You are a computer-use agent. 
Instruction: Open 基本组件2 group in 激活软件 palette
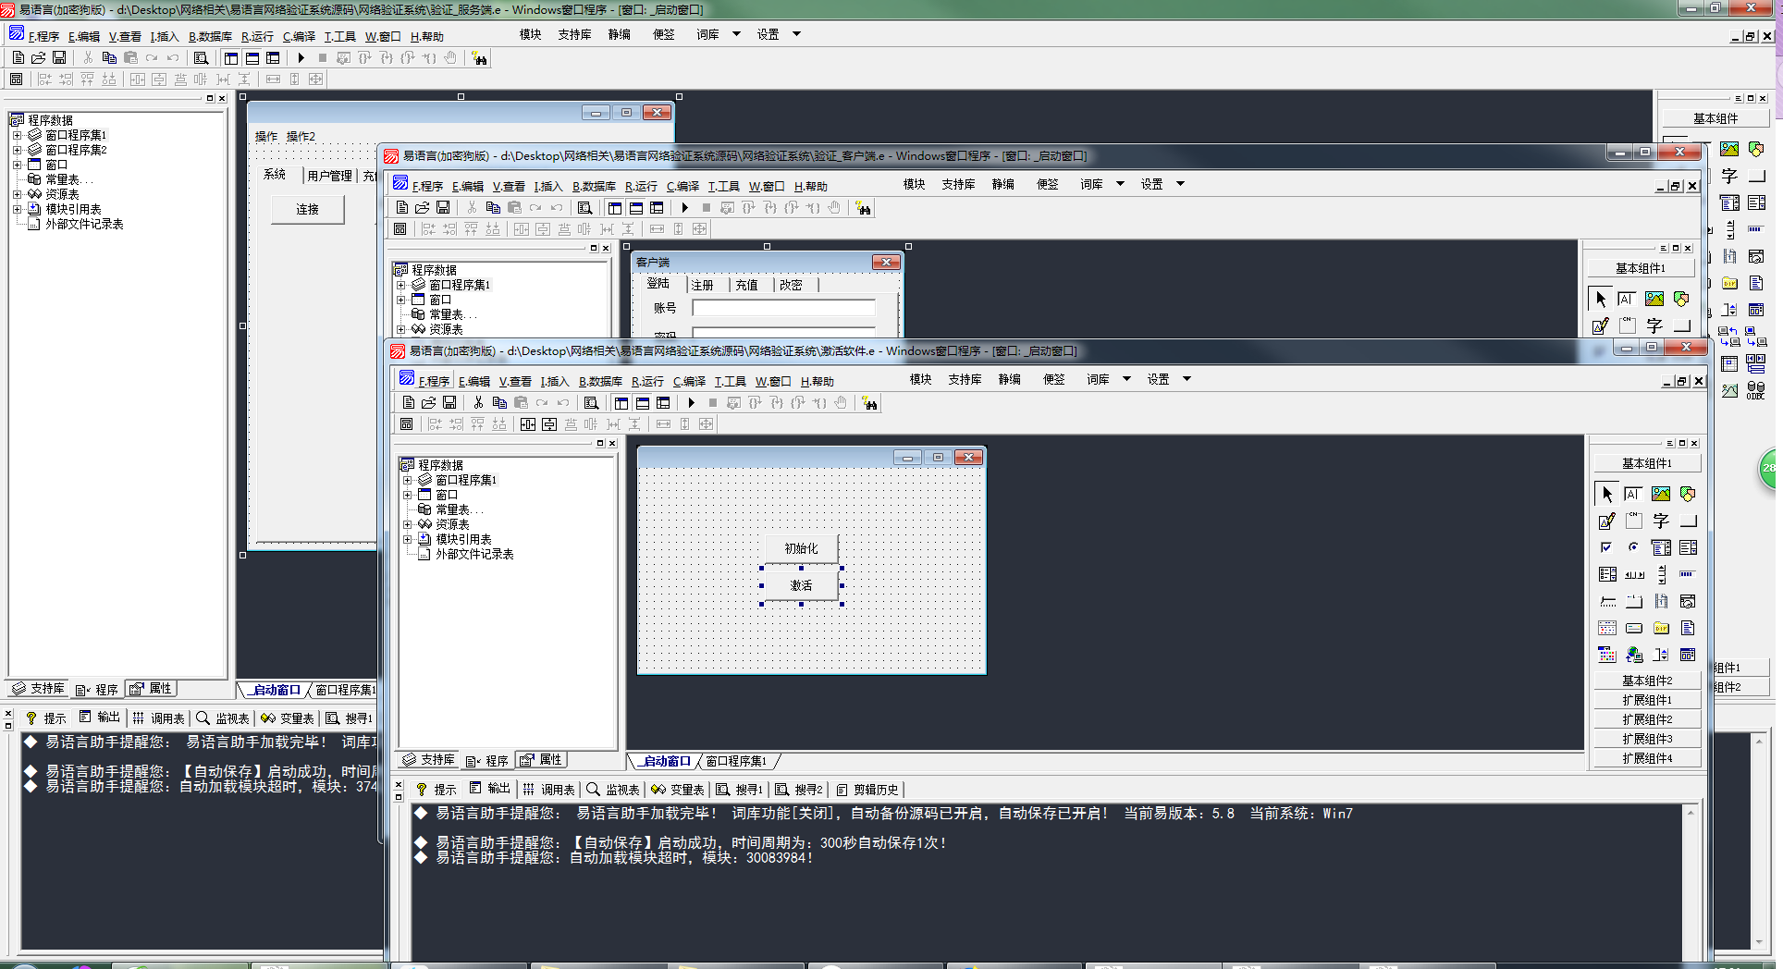pos(1646,681)
